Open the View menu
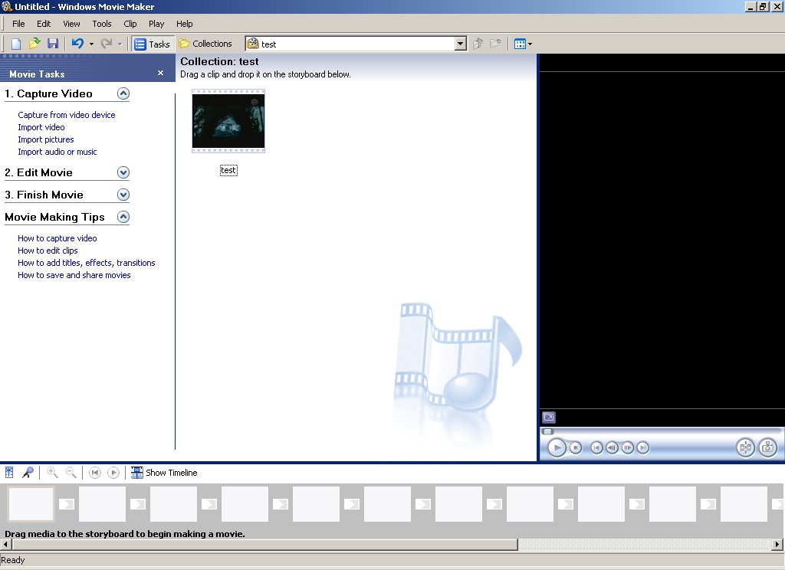Screen dimensions: 785x570 point(71,24)
